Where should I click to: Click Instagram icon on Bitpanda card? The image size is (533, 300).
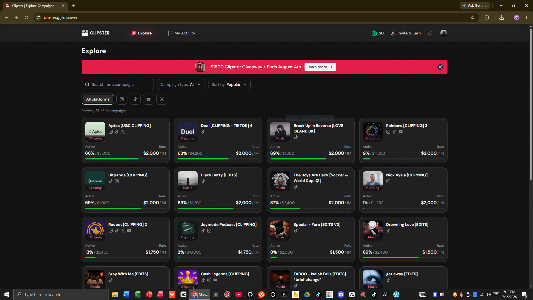click(117, 181)
